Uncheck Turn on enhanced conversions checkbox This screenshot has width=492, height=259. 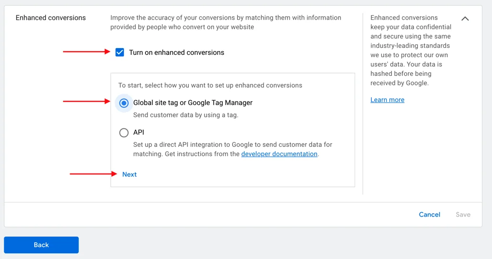tap(120, 52)
